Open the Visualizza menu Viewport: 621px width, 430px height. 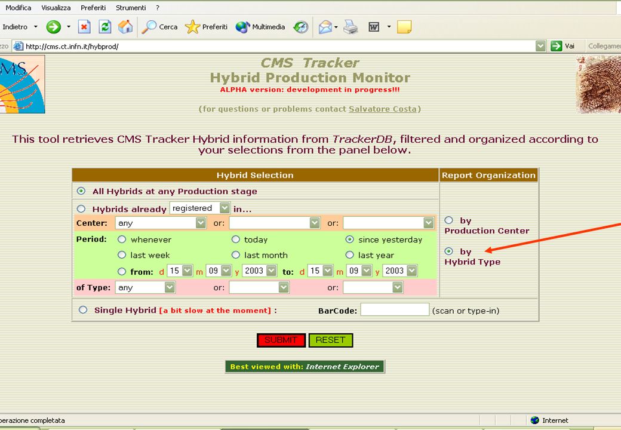56,8
